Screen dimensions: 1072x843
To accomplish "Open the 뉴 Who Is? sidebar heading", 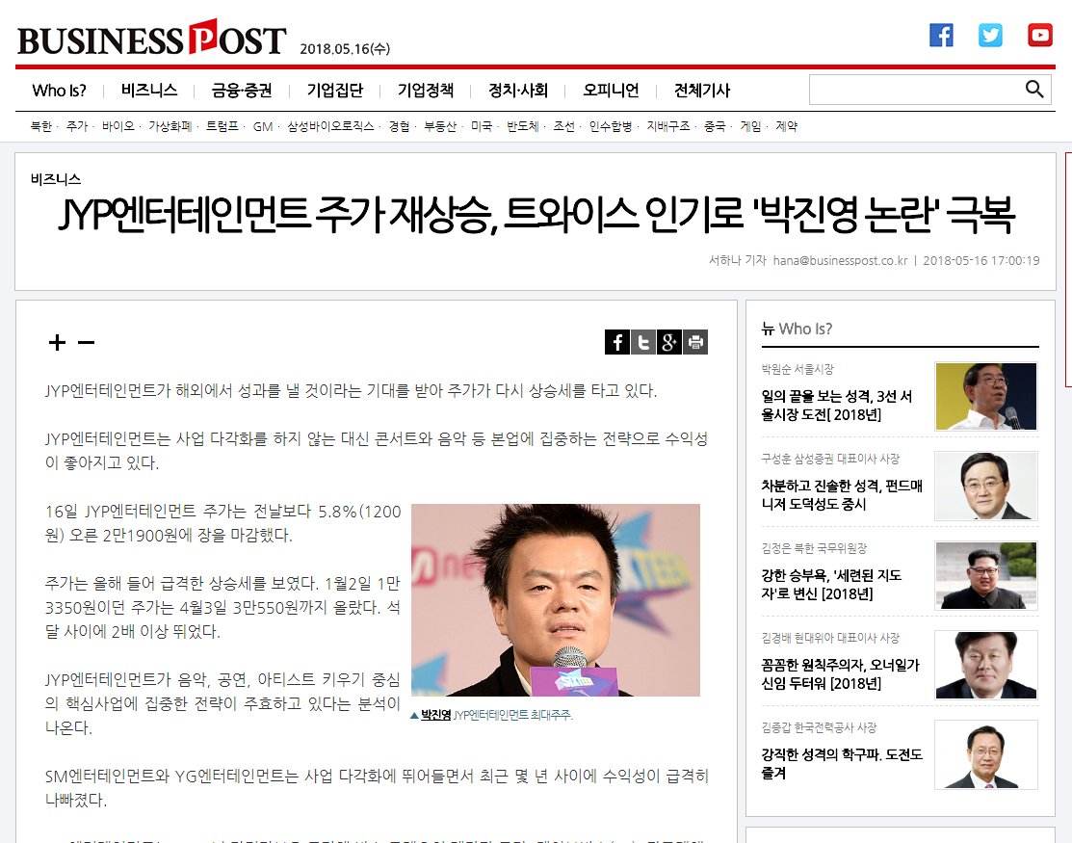I will tap(797, 329).
